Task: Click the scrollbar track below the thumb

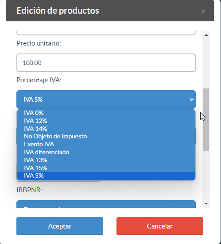Action: 206,175
